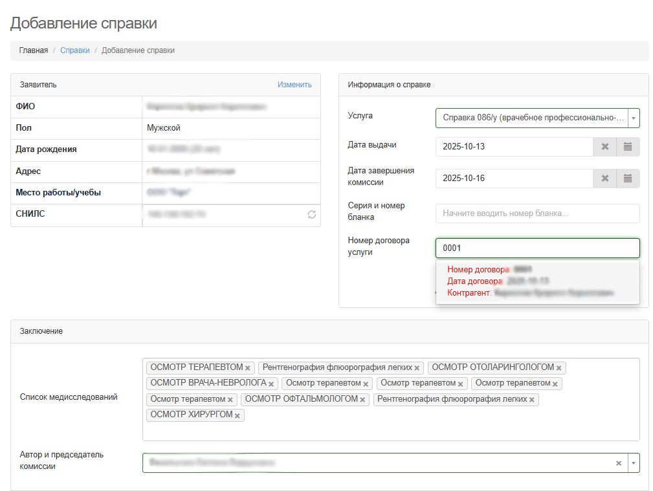Remove the ОСМОТР ХИРУРГОМ tag
653x491 pixels.
pyautogui.click(x=238, y=416)
